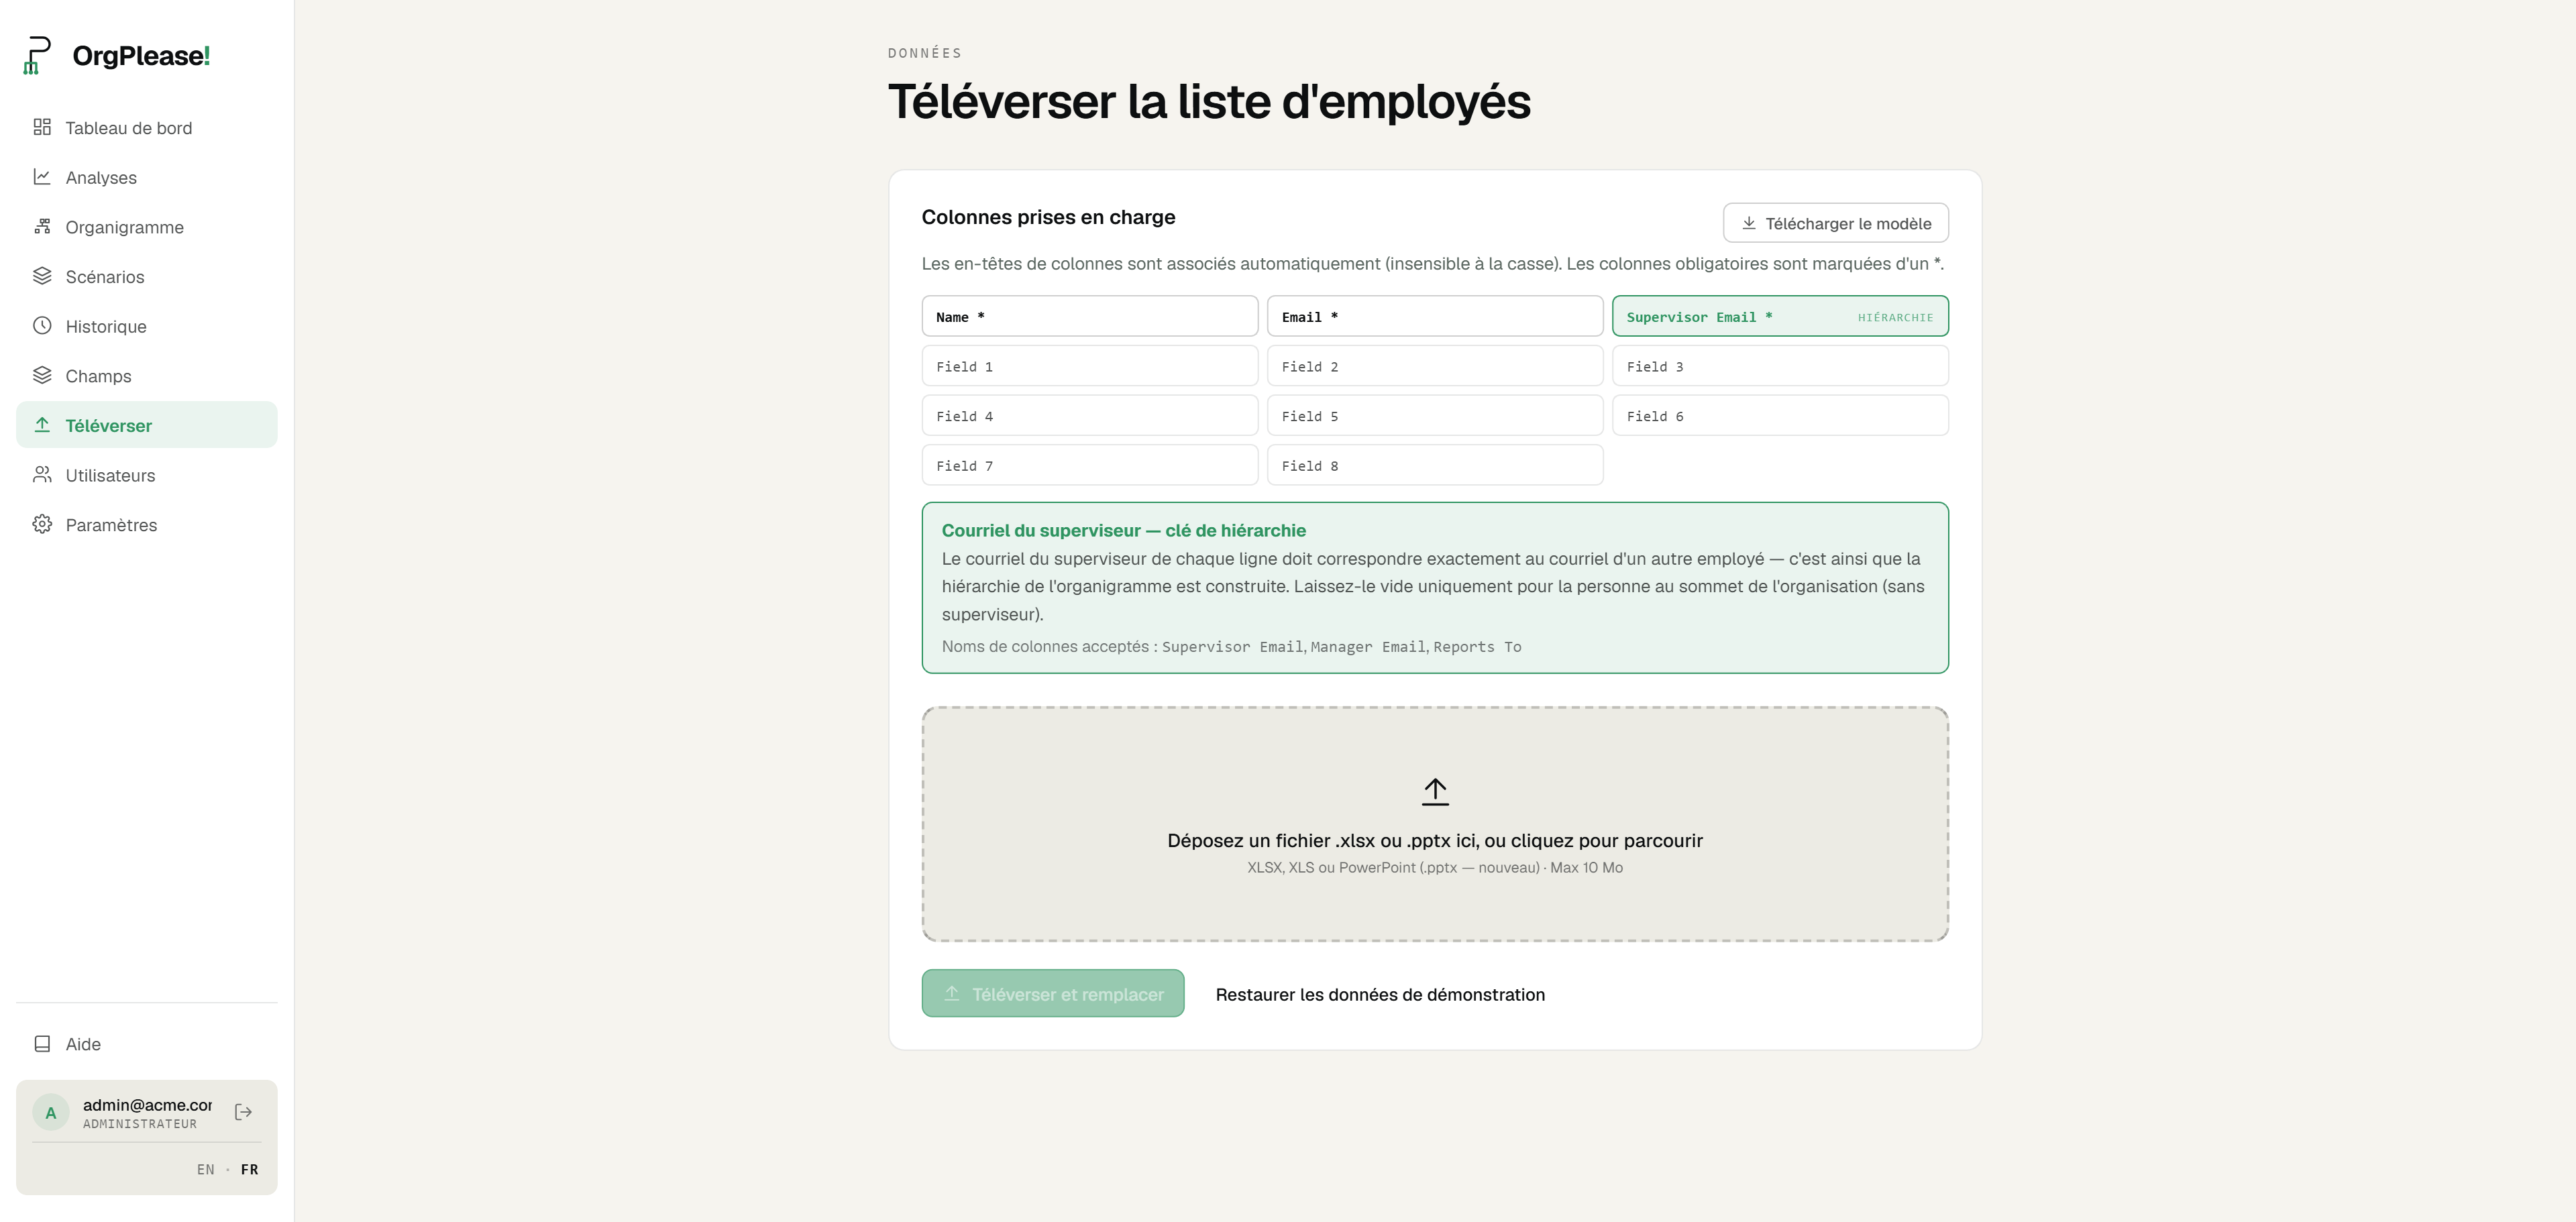This screenshot has height=1222, width=2576.
Task: Click the Champs layers icon
Action: [x=42, y=375]
